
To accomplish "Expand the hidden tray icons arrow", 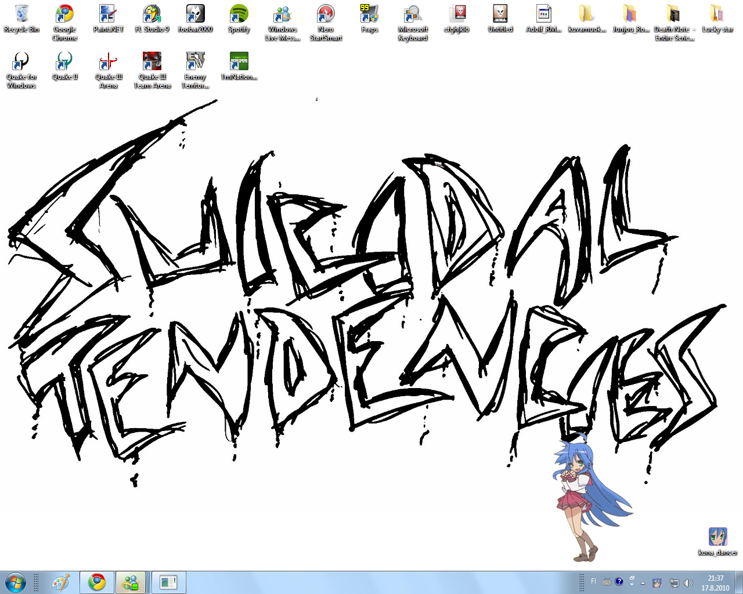I will coord(643,582).
